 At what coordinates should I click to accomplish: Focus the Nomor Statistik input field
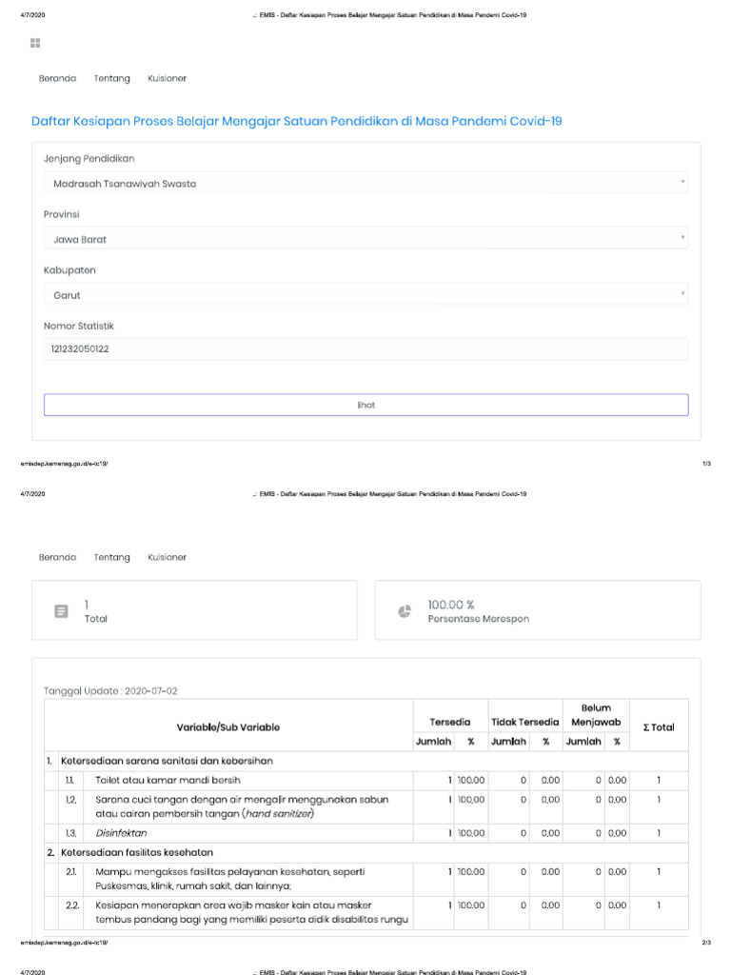pos(365,349)
